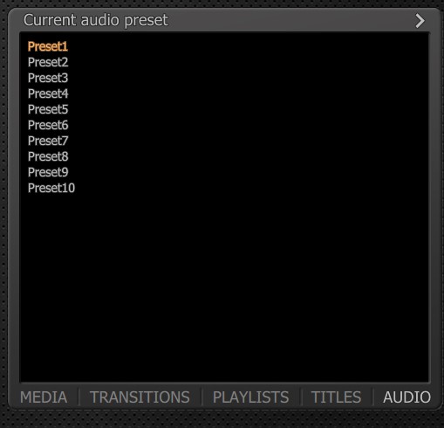Expand the Current audio preset chevron arrow

click(420, 21)
